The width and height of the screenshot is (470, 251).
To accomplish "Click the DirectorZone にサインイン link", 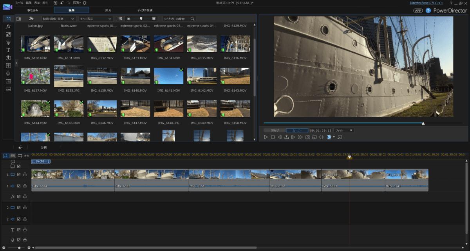I will coord(427,3).
